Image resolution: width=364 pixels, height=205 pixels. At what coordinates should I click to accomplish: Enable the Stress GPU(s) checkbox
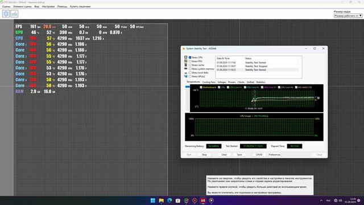(x=190, y=76)
